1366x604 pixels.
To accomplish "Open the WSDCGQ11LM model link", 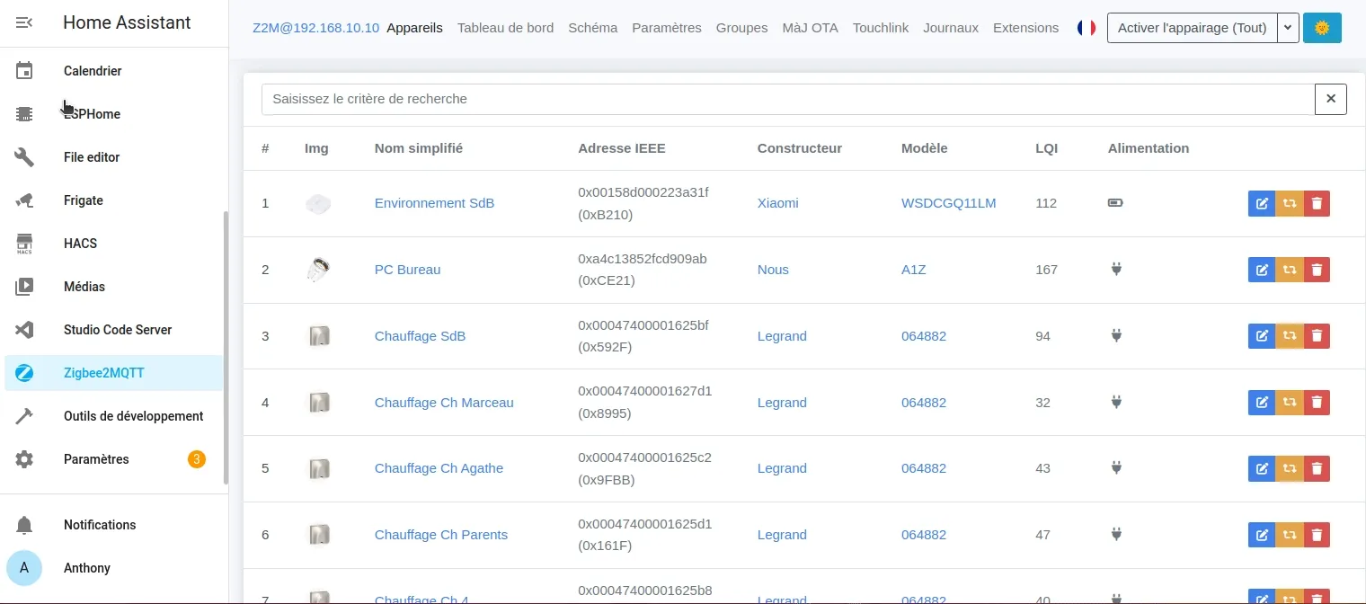I will pos(948,203).
